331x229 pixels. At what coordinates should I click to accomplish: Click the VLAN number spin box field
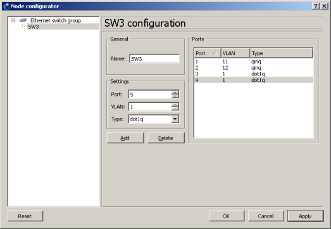point(150,107)
